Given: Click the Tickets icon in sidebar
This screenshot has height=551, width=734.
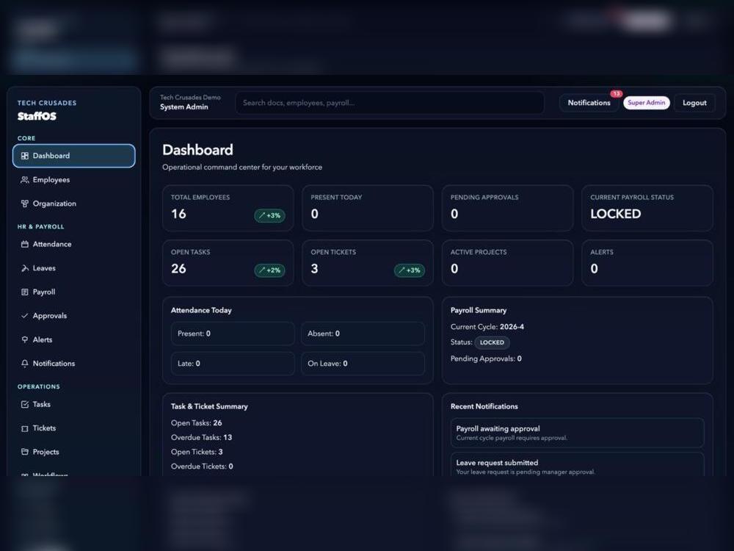Looking at the screenshot, I should (x=25, y=428).
